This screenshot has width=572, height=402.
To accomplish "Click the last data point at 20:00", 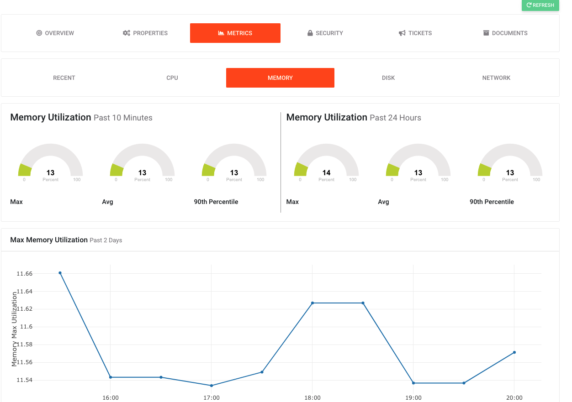I will pyautogui.click(x=514, y=352).
